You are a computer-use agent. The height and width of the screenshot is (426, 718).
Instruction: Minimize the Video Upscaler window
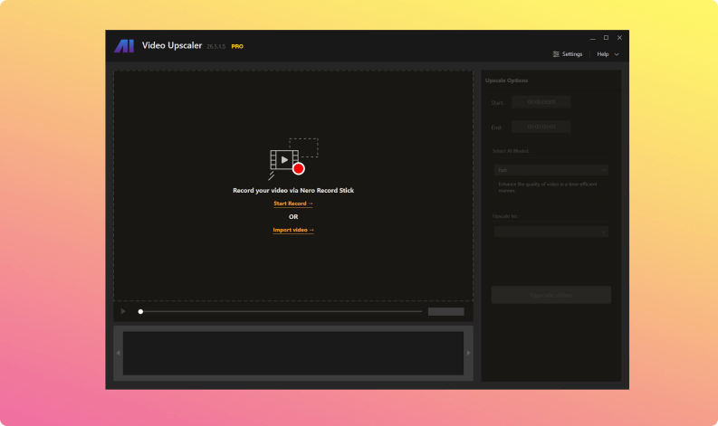coord(593,38)
